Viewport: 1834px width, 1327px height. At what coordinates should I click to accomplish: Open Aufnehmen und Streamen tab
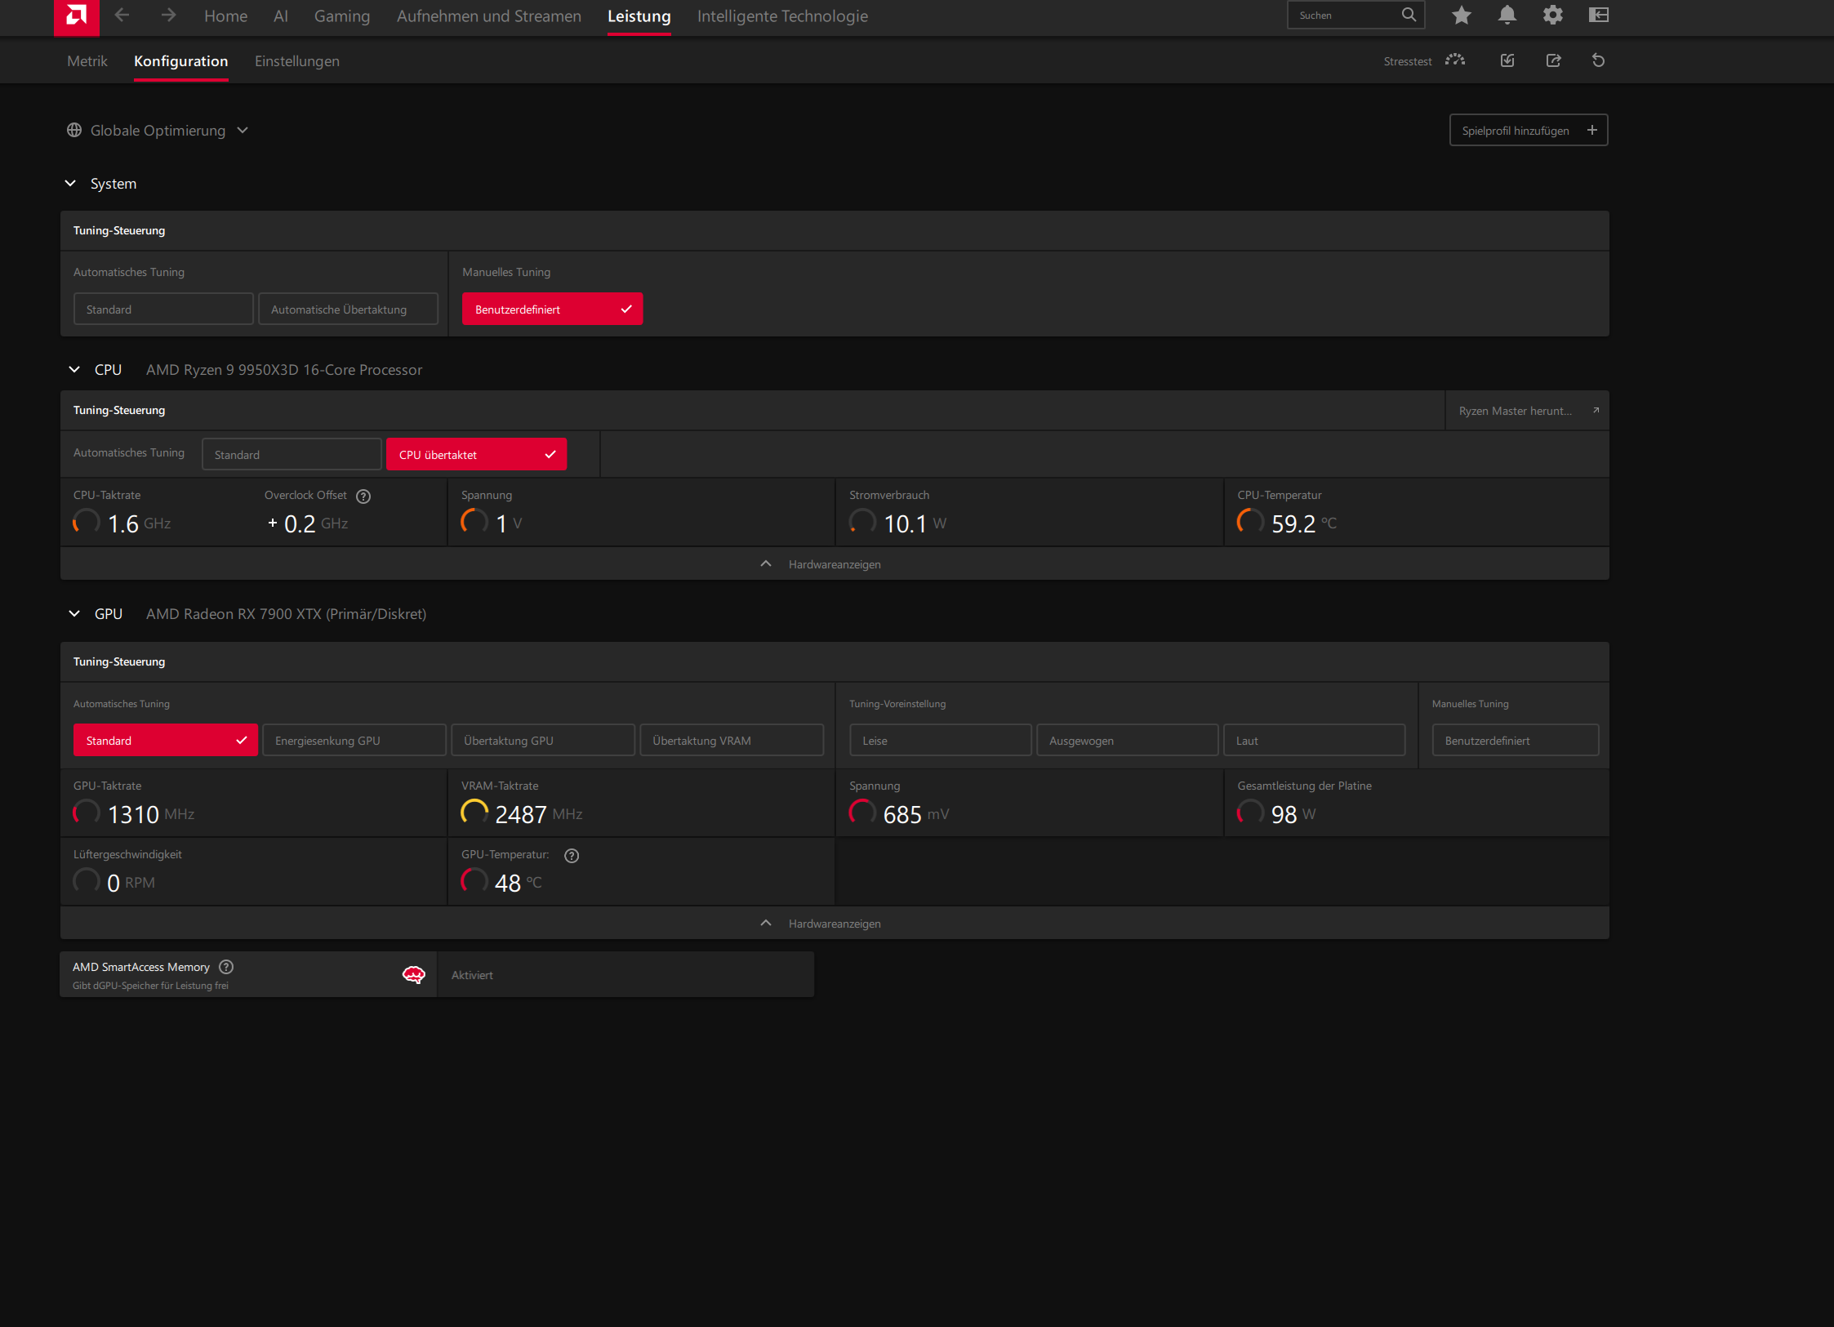point(489,16)
